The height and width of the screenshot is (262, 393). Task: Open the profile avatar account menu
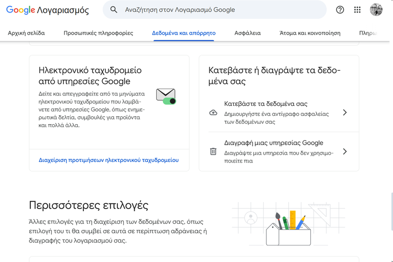click(x=376, y=10)
